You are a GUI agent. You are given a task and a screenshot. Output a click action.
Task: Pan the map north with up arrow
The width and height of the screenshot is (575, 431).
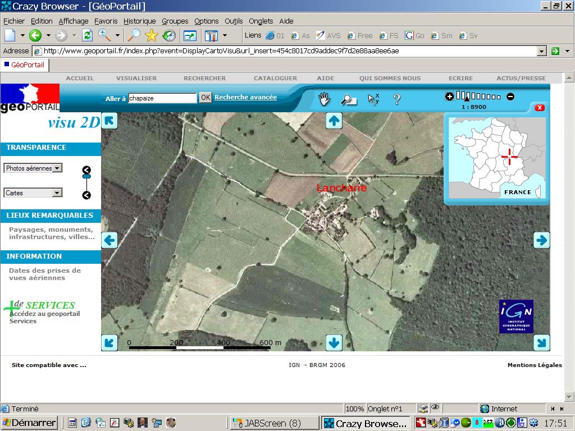click(x=334, y=121)
